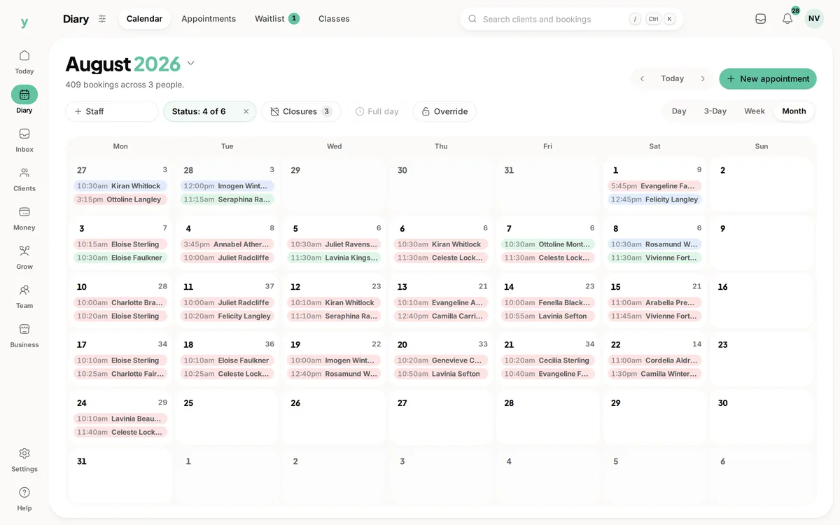Open 10:10am Kiran Whitlock on Wednesday 12
Screen dimensions: 840x525
pos(334,302)
